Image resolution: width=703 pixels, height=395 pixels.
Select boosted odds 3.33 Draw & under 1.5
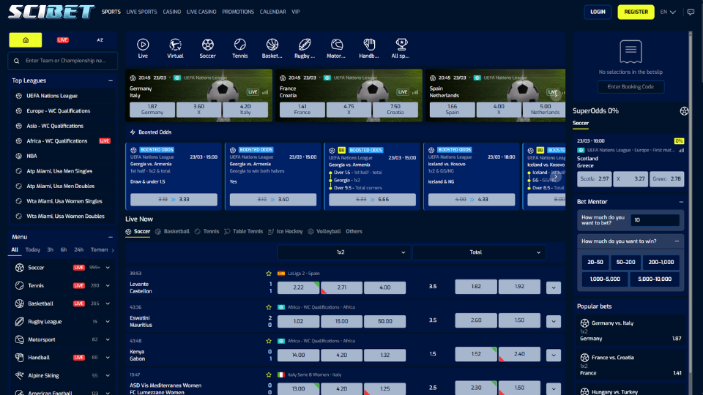click(174, 199)
